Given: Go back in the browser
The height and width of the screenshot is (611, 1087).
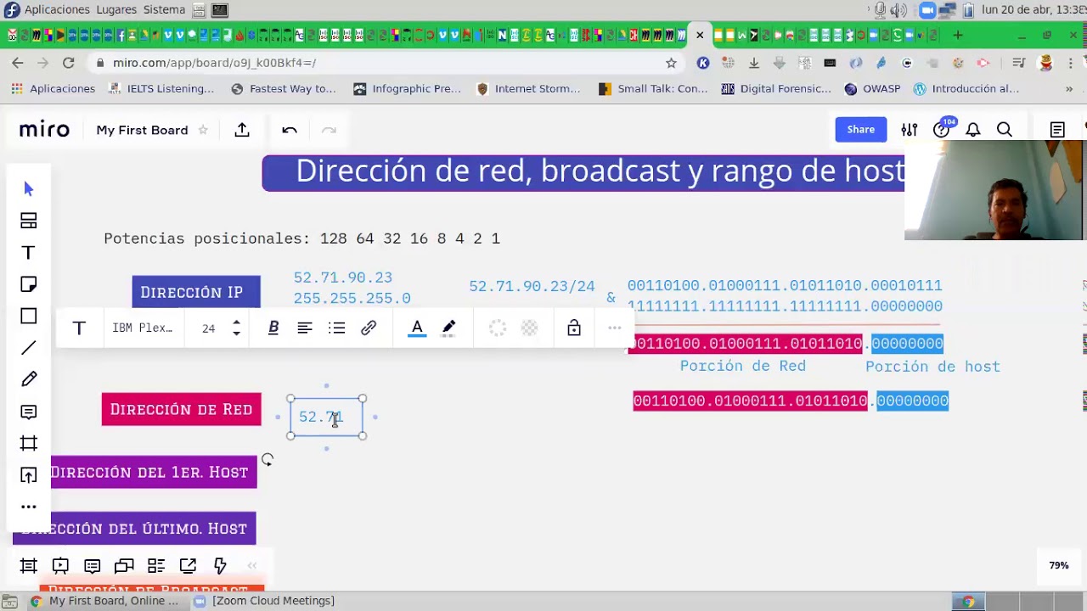Looking at the screenshot, I should pos(17,63).
